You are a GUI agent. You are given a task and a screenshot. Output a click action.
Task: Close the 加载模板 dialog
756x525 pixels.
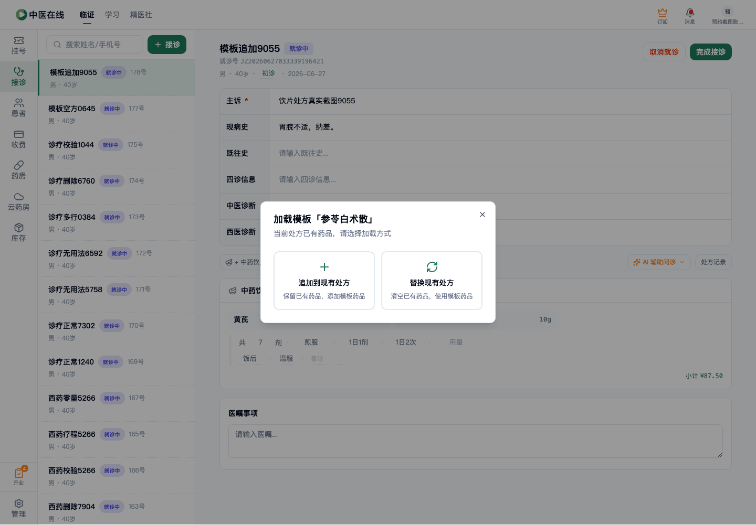pos(482,215)
